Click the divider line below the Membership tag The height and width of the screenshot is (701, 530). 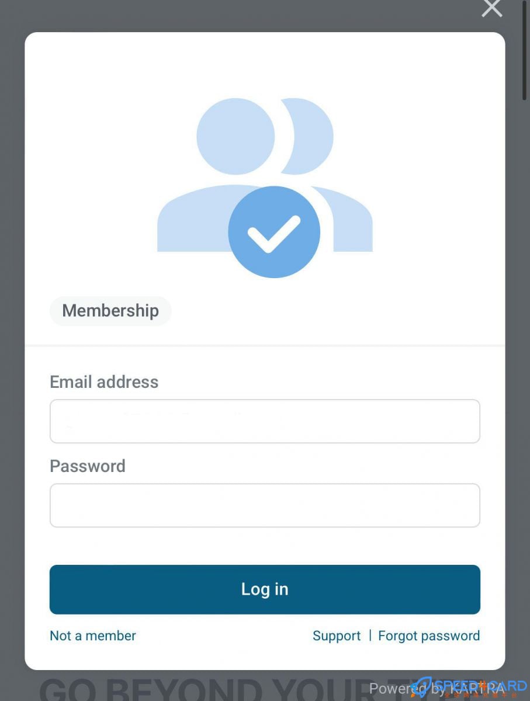265,346
